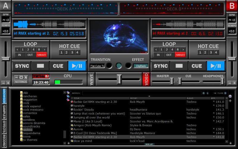Toggle SMART loop on deck A
Viewport: 238px width, 149px height.
click(42, 55)
